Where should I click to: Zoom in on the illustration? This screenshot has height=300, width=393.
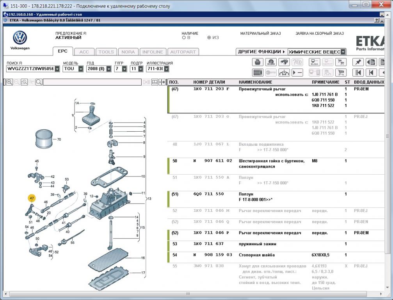pyautogui.click(x=9, y=82)
